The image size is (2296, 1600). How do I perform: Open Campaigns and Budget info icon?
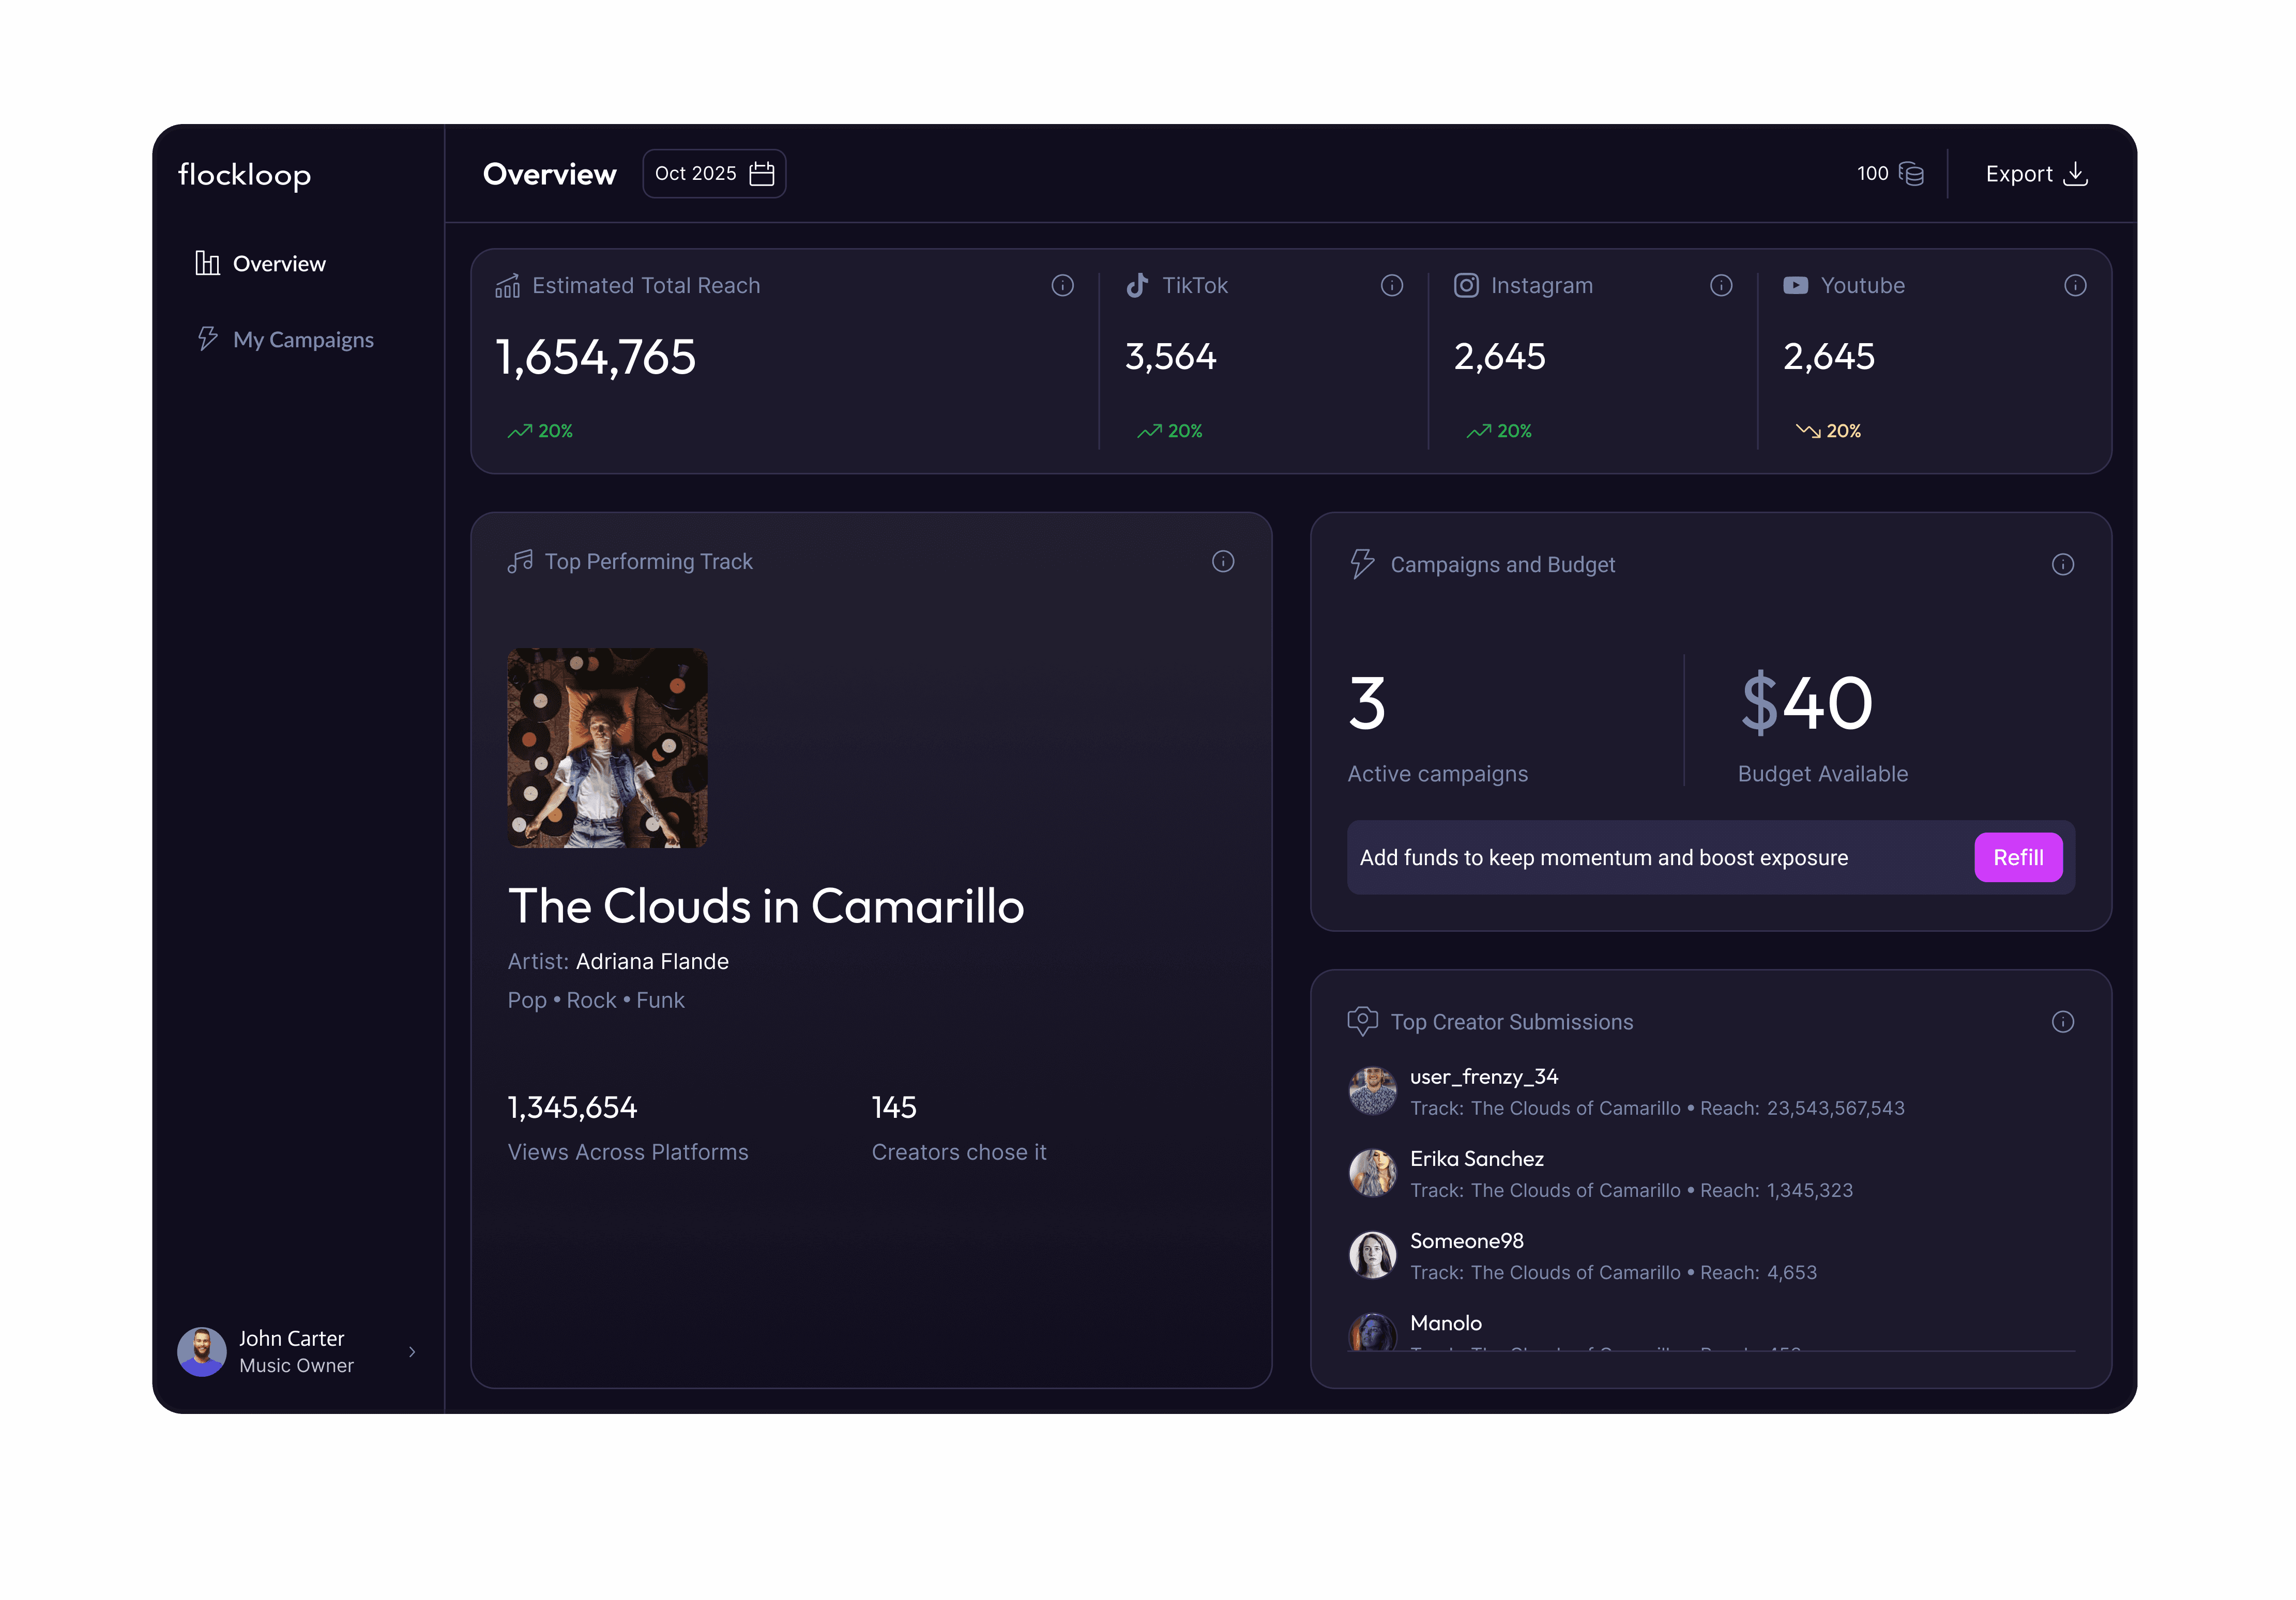click(2062, 565)
